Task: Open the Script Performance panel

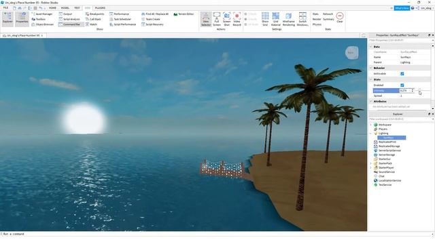Action: pyautogui.click(x=123, y=24)
